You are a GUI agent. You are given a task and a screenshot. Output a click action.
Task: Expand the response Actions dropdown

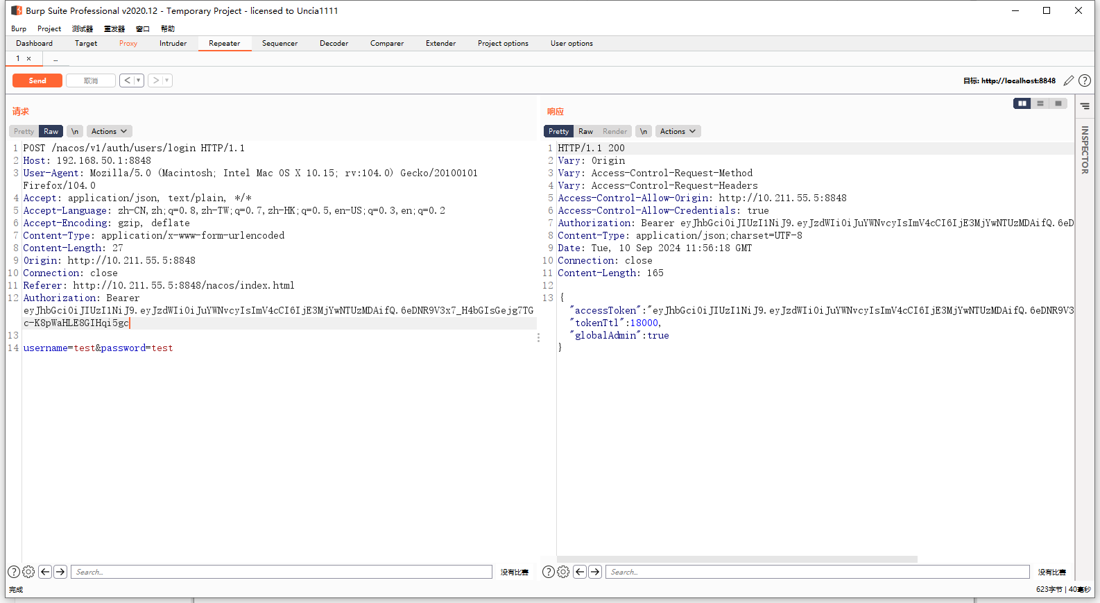[x=678, y=131]
